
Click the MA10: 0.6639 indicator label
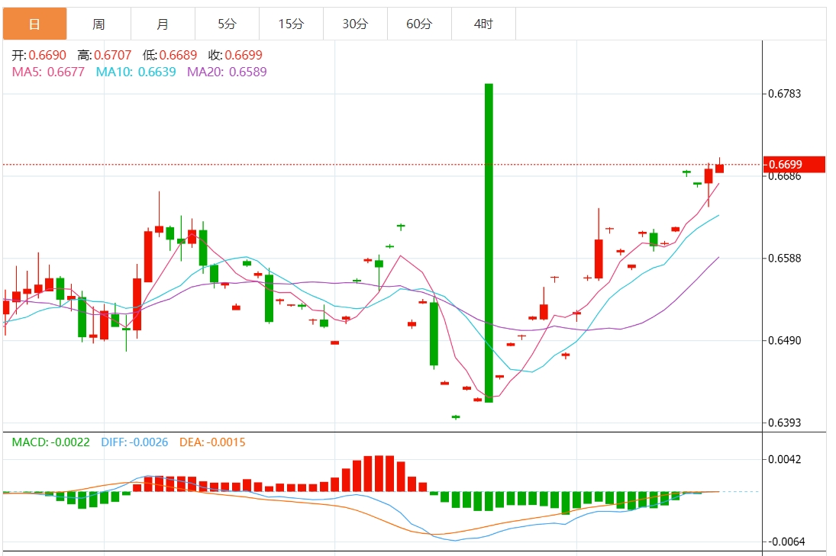coord(136,72)
